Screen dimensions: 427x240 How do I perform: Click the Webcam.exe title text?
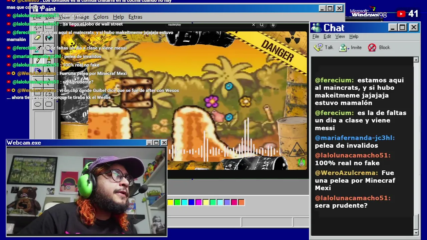pyautogui.click(x=24, y=143)
